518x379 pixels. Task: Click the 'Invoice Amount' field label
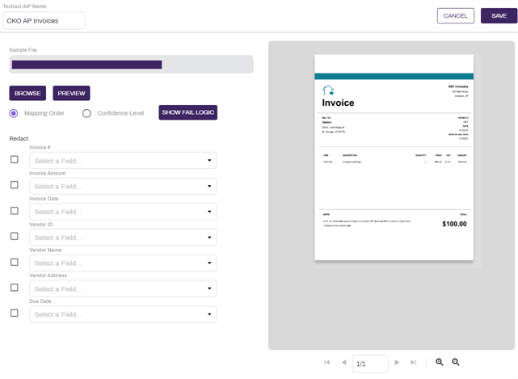(x=48, y=173)
